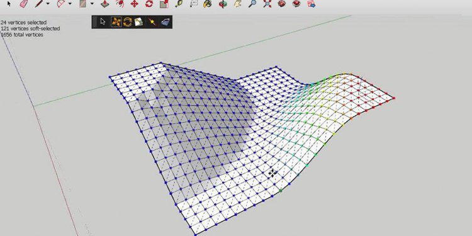The width and height of the screenshot is (472, 236).
Task: Activate Vertex Tools rotate icon
Action: point(128,22)
